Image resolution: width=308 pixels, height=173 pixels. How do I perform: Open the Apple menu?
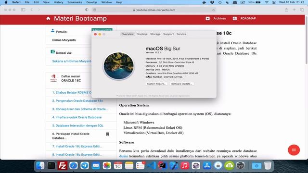point(6,2)
